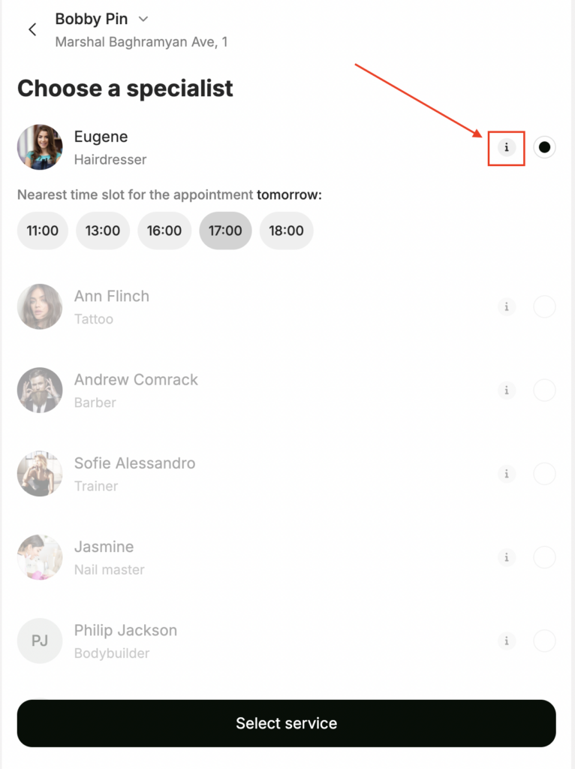Choose Sofie Alessandro's radio button

(x=544, y=474)
